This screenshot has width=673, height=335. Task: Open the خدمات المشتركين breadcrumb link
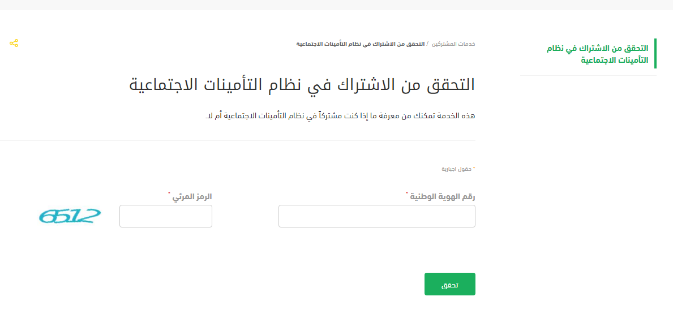click(453, 44)
